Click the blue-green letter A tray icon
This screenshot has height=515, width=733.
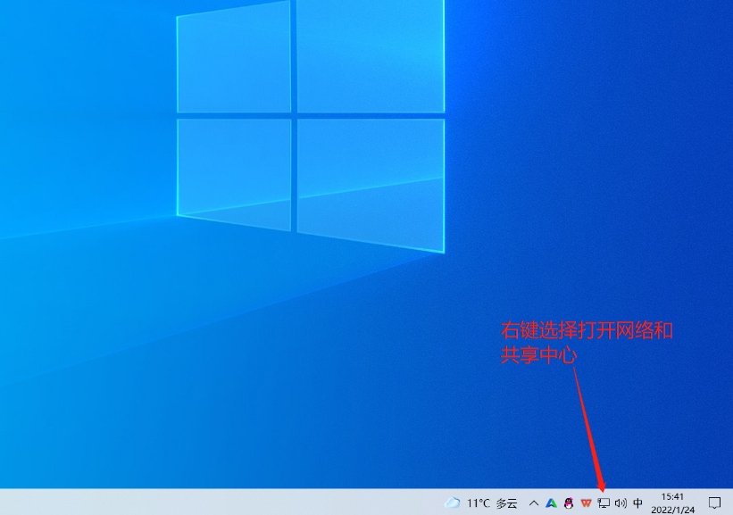pos(551,503)
